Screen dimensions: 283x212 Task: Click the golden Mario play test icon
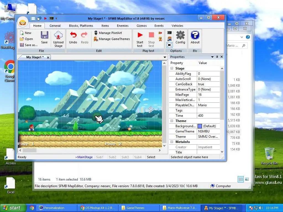tap(160, 39)
